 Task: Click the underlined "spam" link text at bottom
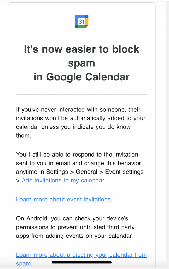(x=23, y=263)
